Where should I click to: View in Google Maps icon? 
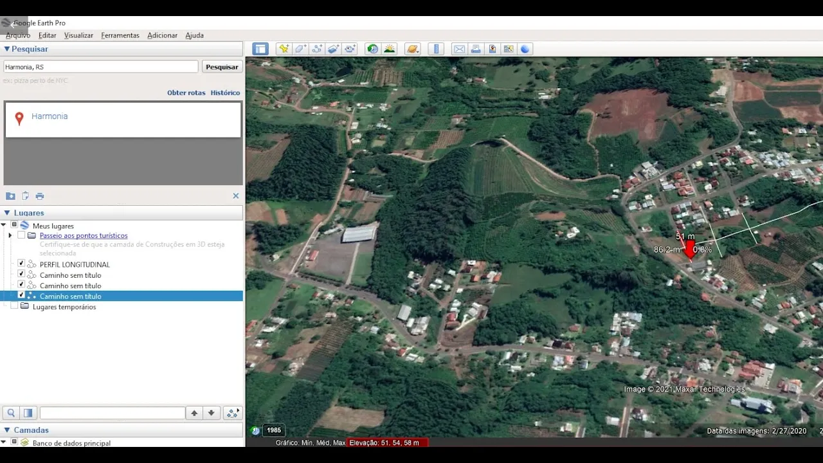(509, 49)
